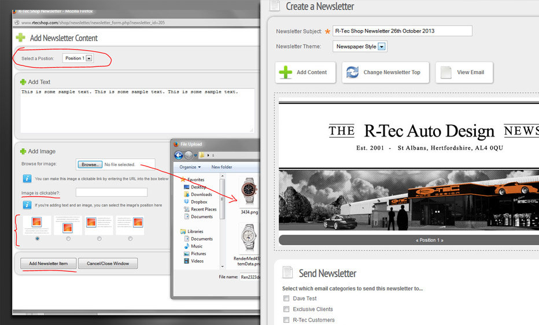Viewport: 539px width, 325px height.
Task: Choose the fourth image position layout thumbnail
Action: tap(130, 225)
